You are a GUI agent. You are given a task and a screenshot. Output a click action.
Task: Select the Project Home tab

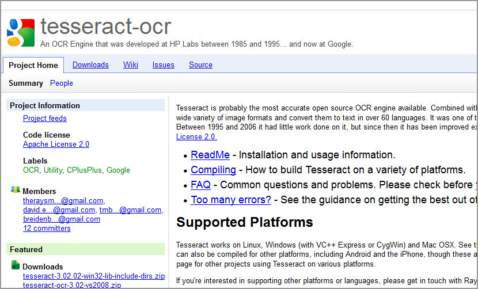click(33, 65)
